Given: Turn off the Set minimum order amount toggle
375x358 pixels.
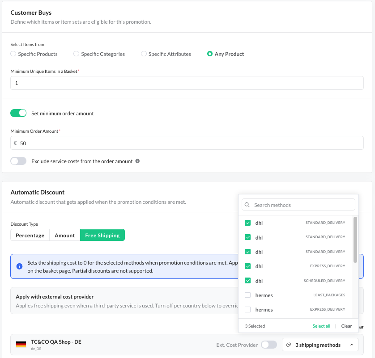Looking at the screenshot, I should pos(18,113).
